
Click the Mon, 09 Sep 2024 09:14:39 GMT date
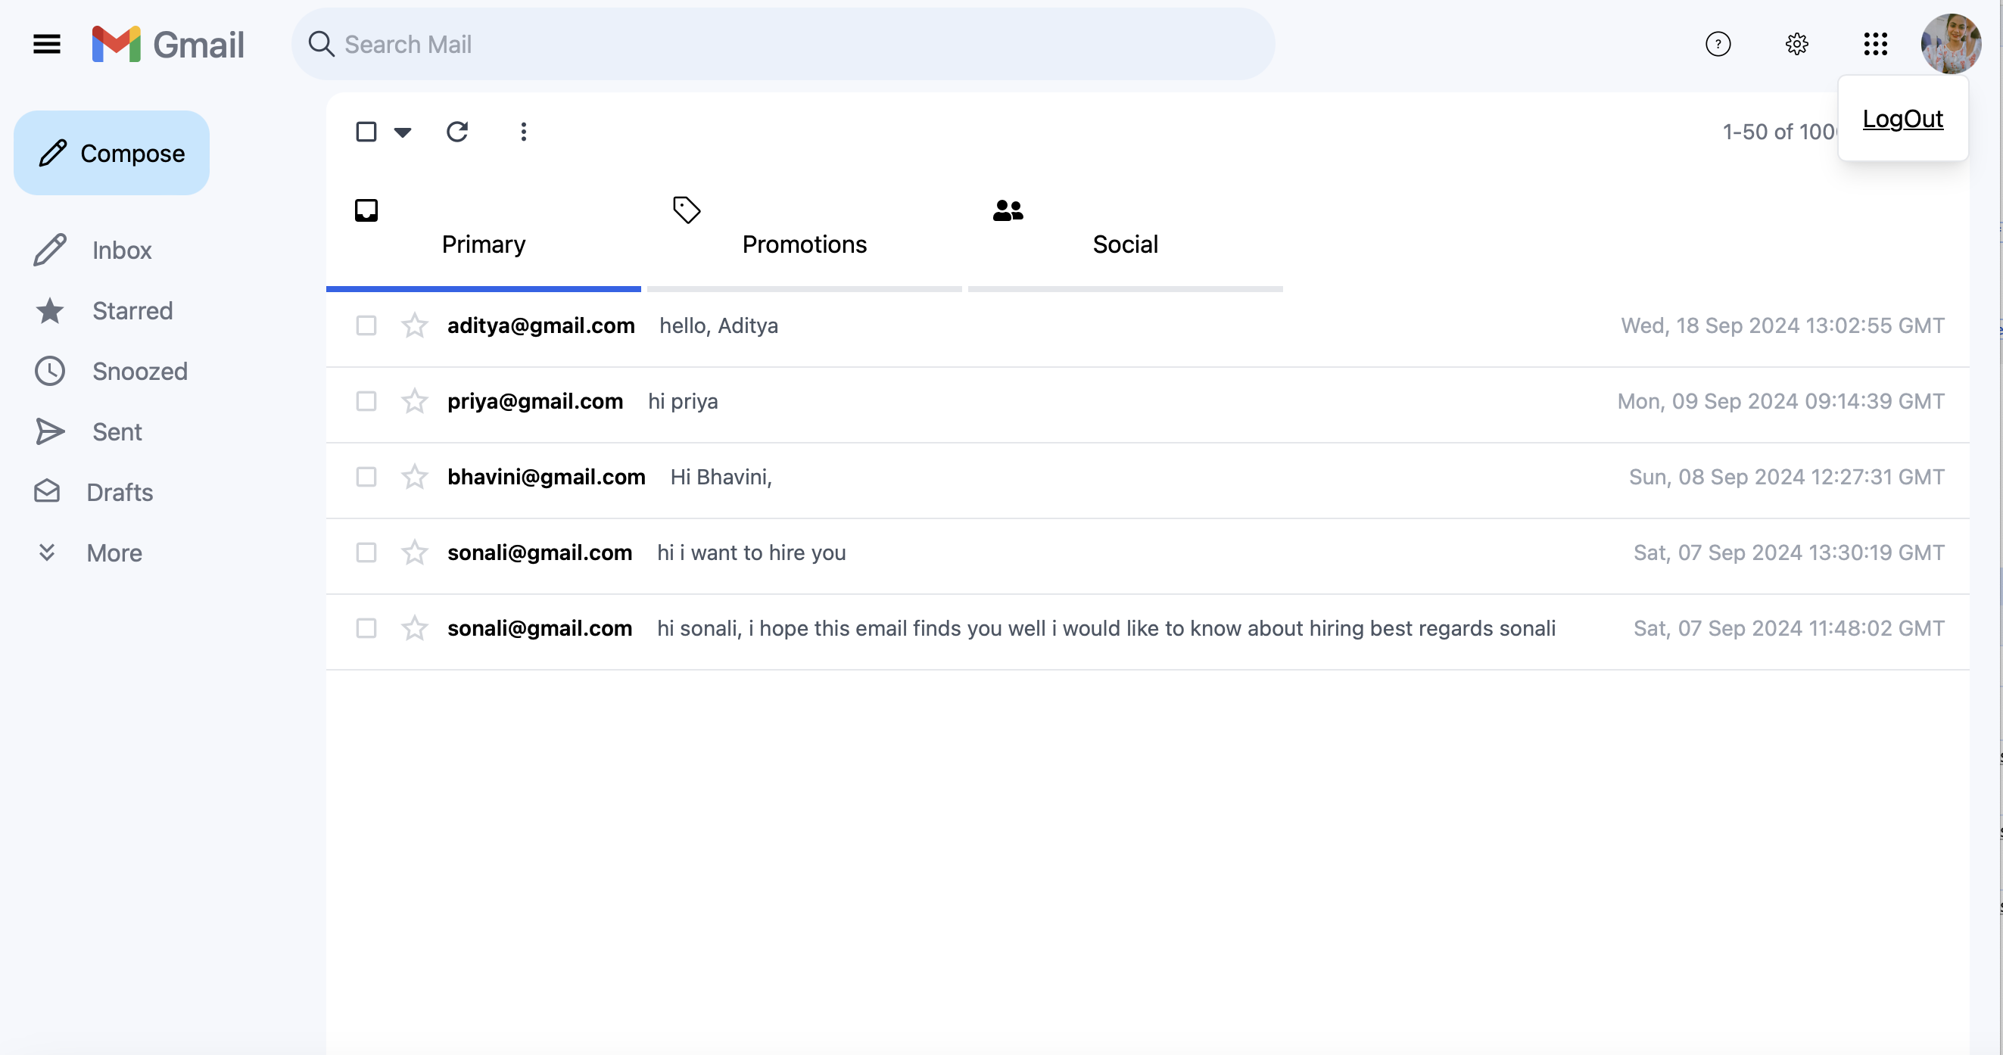pyautogui.click(x=1780, y=401)
